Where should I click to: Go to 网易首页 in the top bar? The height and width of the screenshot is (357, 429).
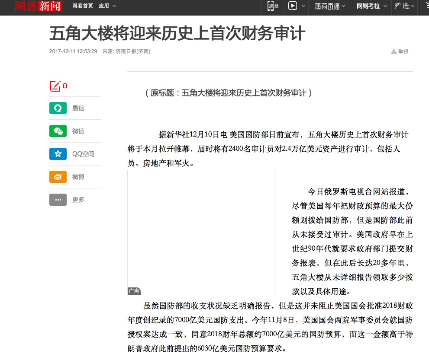(x=82, y=6)
